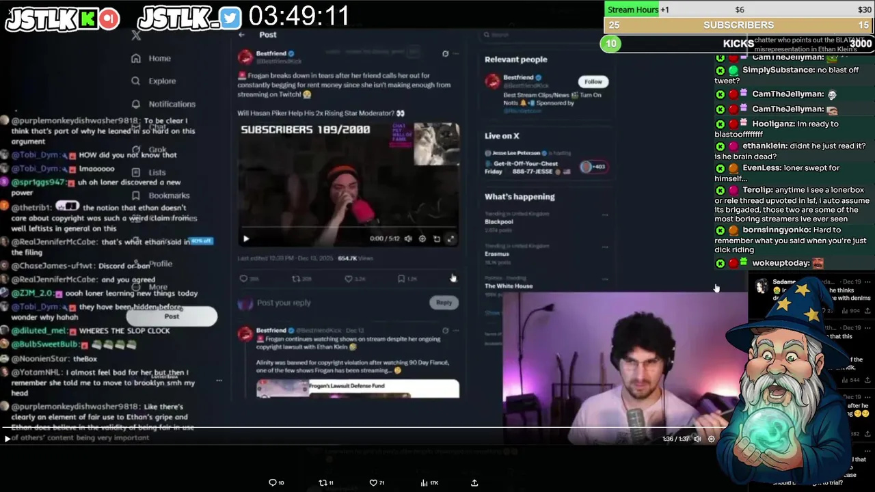Viewport: 875px width, 492px height.
Task: Bookmark the Frogan post
Action: click(x=401, y=279)
